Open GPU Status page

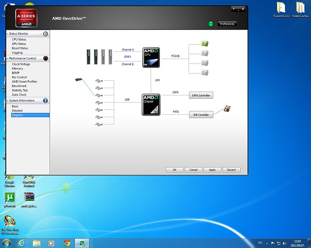19,44
